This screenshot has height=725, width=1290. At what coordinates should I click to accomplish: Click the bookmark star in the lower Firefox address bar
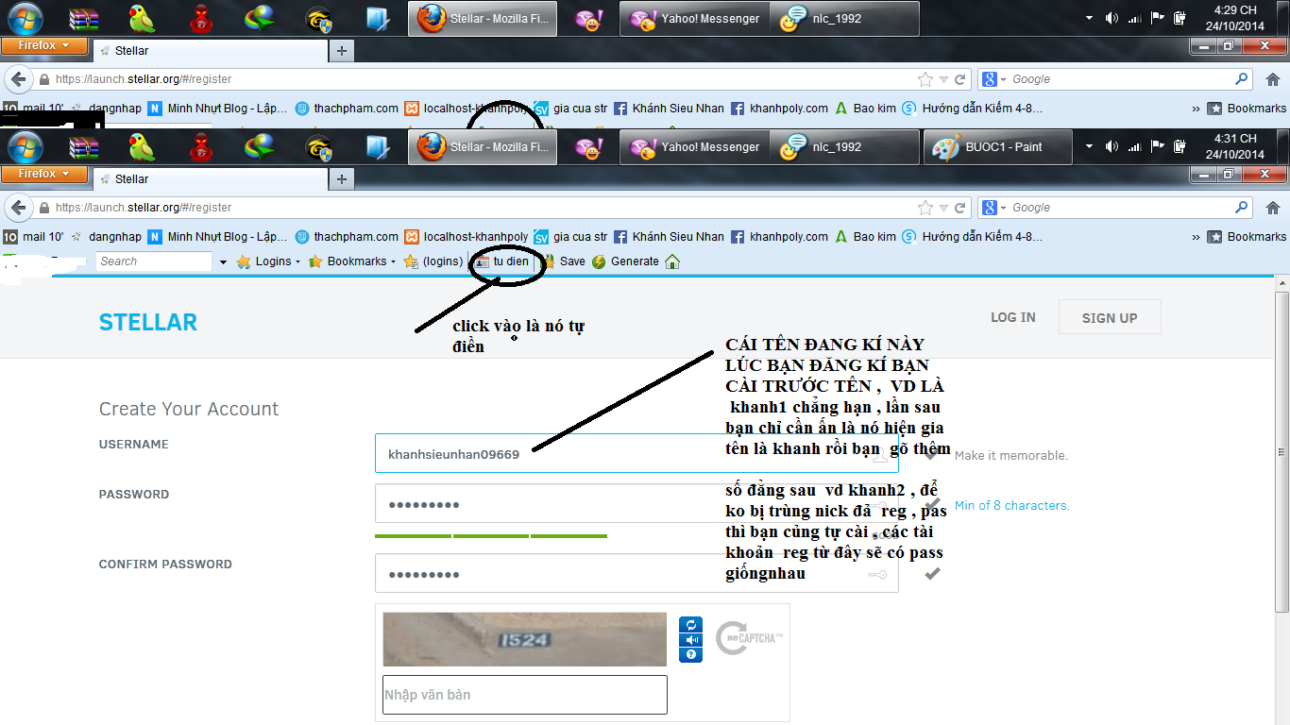tap(925, 208)
